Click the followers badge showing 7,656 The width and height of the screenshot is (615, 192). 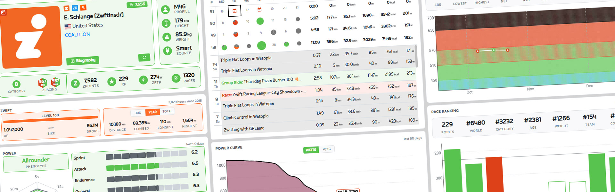137,4
